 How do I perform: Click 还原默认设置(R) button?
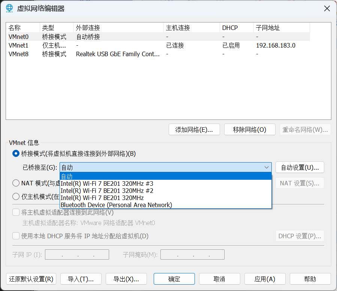(x=31, y=279)
